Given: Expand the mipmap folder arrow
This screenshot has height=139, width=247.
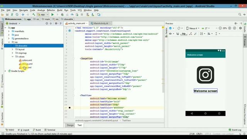Looking at the screenshot, I should coord(12,53).
